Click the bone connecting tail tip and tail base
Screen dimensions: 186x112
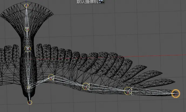tap(27, 17)
